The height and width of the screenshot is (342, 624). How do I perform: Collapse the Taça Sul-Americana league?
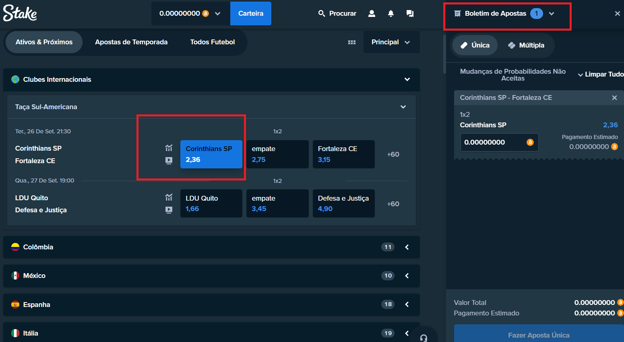[x=403, y=107]
